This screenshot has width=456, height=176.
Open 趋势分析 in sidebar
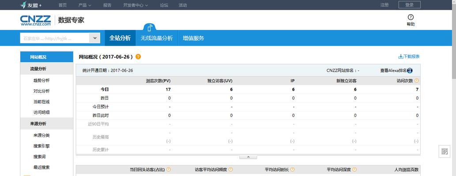tap(41, 81)
